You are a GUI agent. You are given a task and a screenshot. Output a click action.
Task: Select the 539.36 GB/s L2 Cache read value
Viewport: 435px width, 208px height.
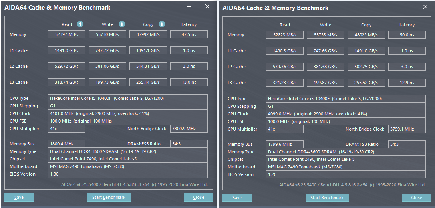point(285,67)
